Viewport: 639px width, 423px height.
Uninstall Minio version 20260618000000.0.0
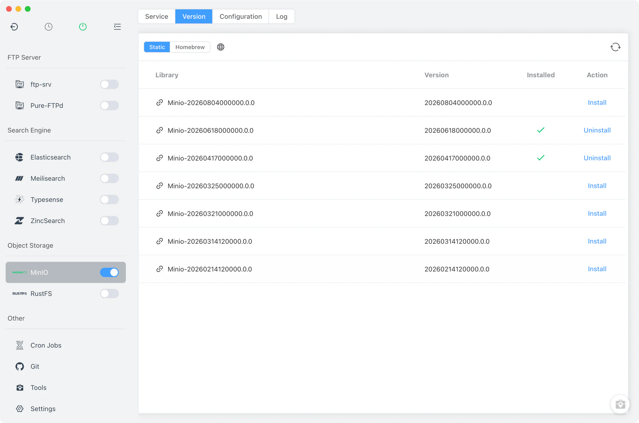click(x=597, y=130)
